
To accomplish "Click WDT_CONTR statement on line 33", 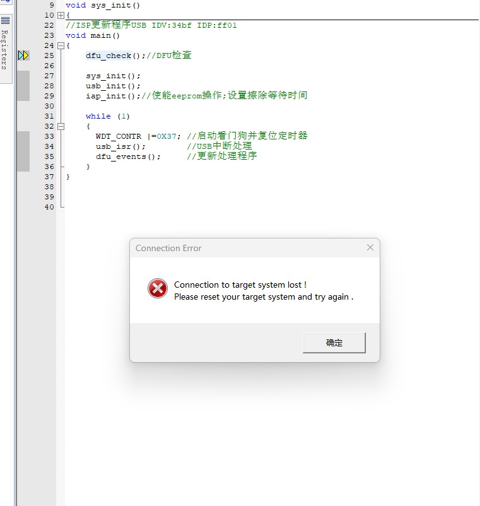I will (138, 136).
